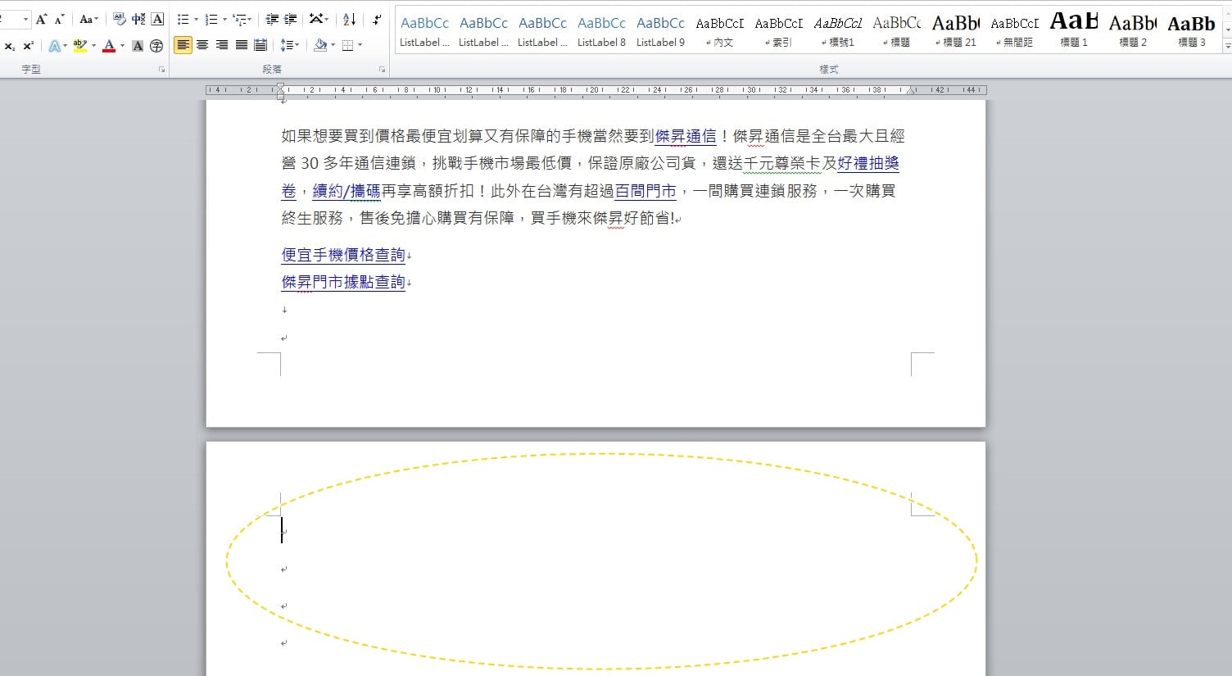Click the Grow Font button
1232x676 pixels.
42,20
